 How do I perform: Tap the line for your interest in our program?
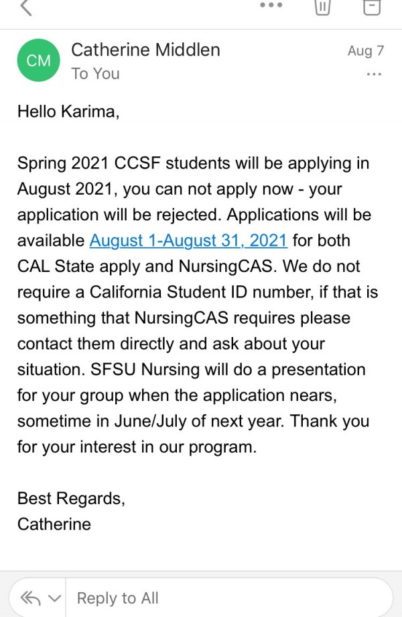pyautogui.click(x=137, y=447)
